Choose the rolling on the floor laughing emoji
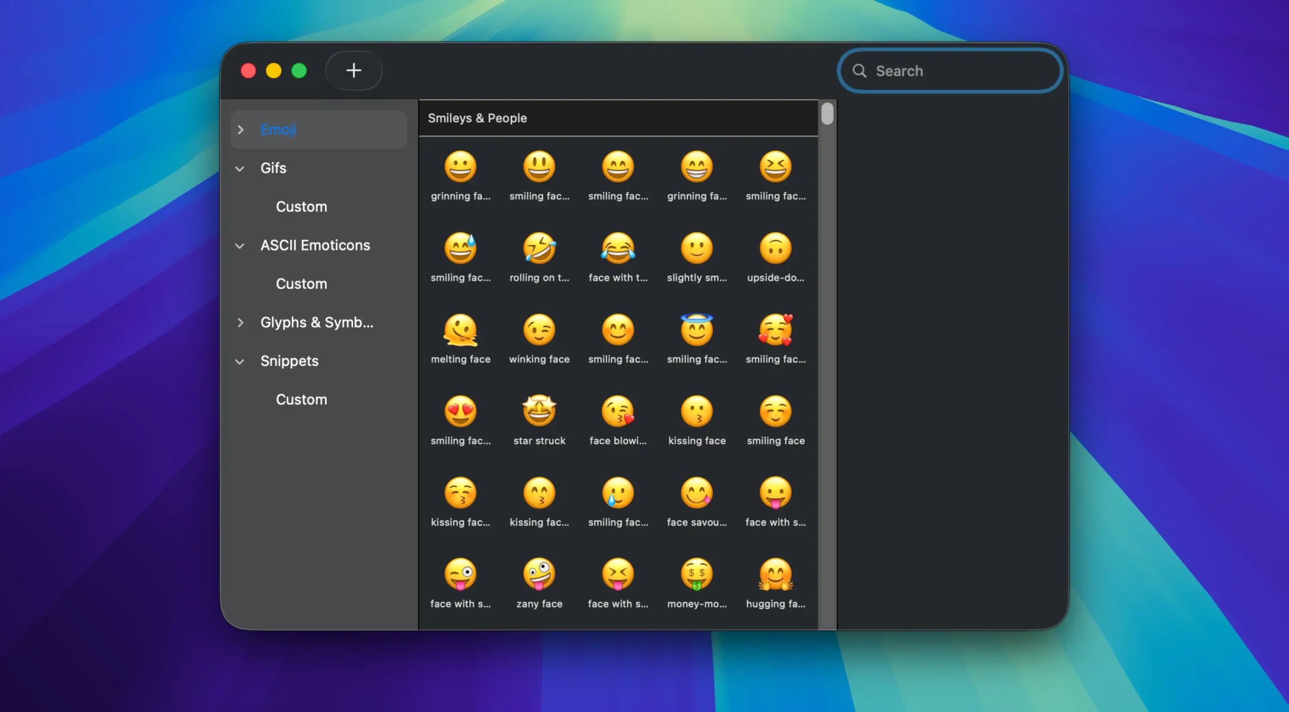This screenshot has width=1289, height=712. point(539,248)
